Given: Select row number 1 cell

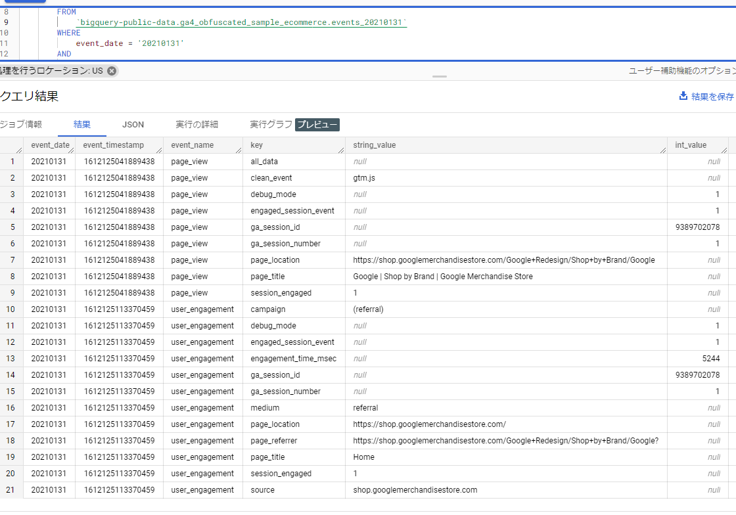Looking at the screenshot, I should click(12, 162).
